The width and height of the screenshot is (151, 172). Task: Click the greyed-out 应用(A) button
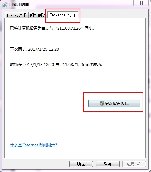[x=134, y=164]
